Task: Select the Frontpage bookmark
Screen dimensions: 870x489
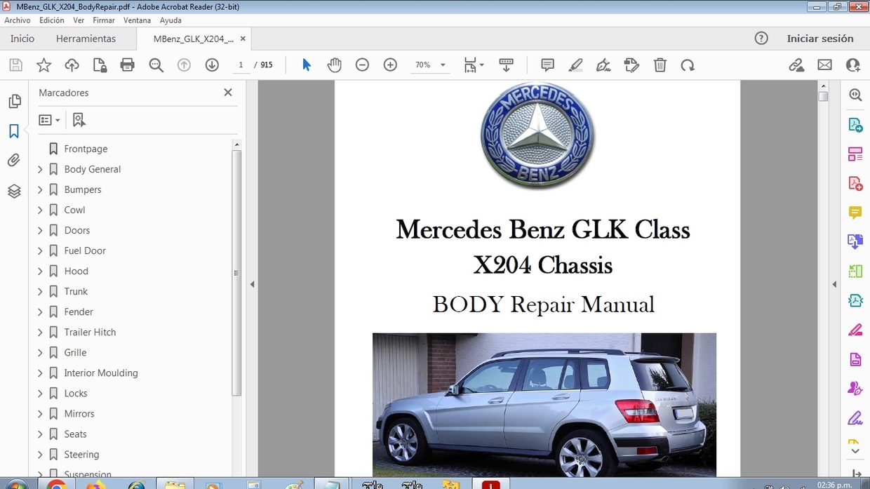Action: (86, 149)
